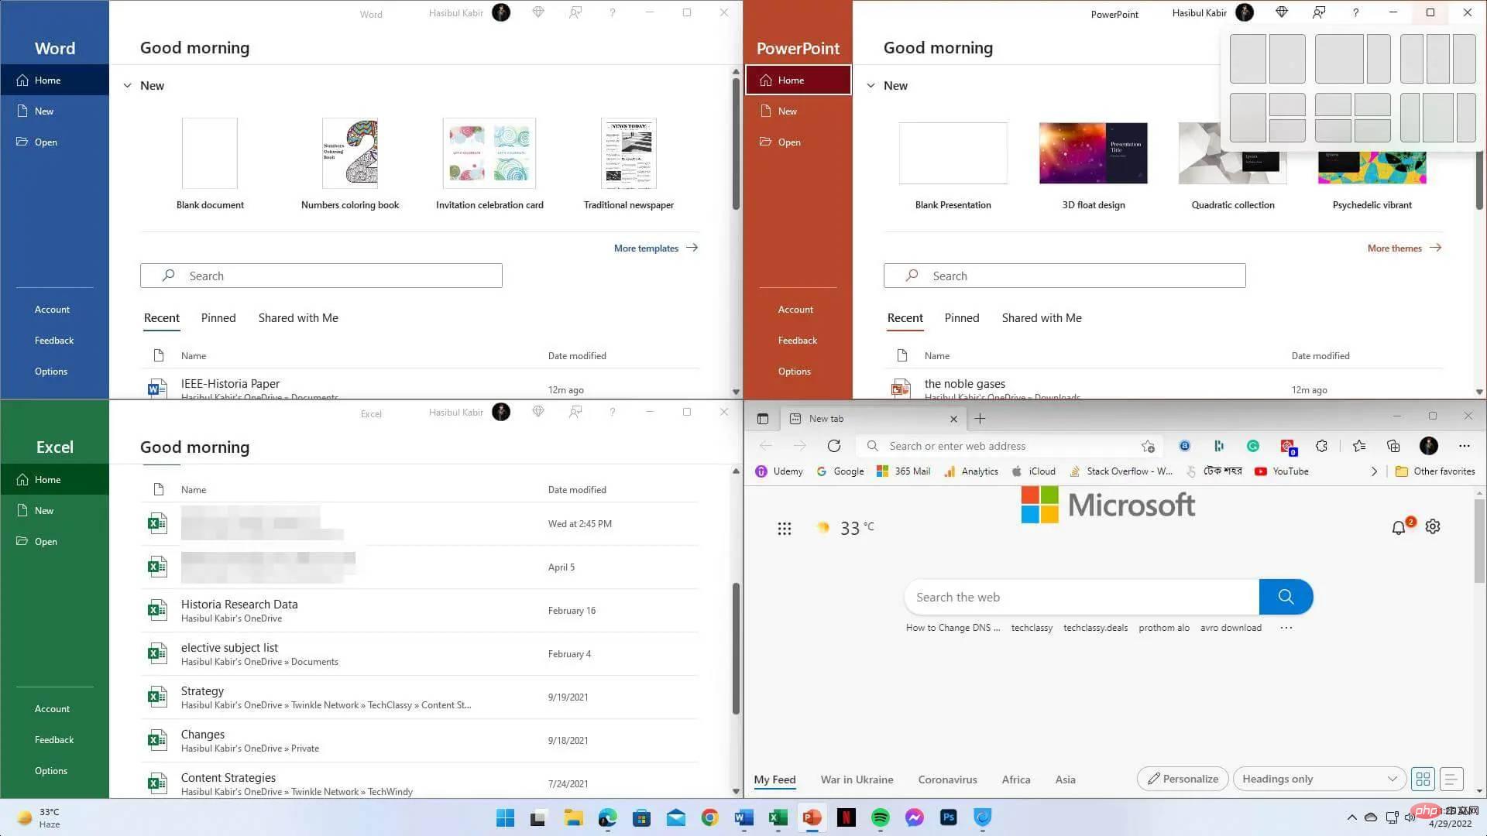Click the Word app icon in taskbar
This screenshot has width=1487, height=836.
[x=743, y=817]
